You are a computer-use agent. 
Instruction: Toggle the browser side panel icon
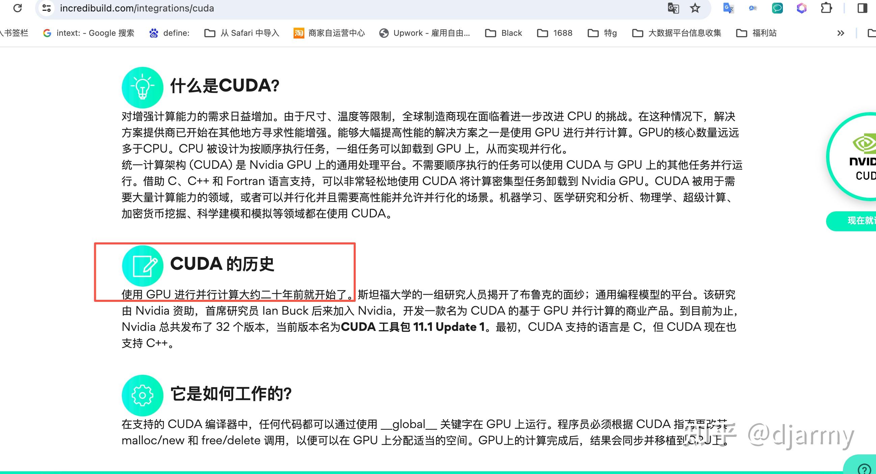(863, 8)
